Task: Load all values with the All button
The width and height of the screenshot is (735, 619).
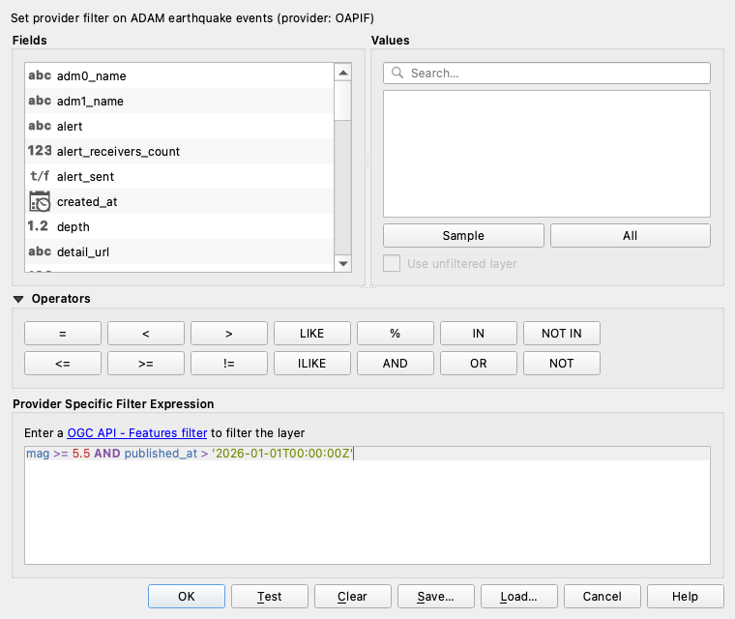Action: point(630,235)
